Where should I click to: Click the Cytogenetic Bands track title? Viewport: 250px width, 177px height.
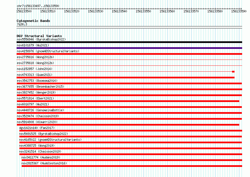click(33, 21)
